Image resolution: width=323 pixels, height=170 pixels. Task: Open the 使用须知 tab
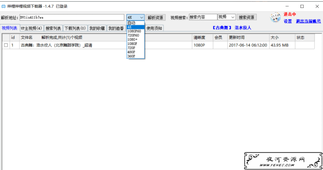pos(154,28)
